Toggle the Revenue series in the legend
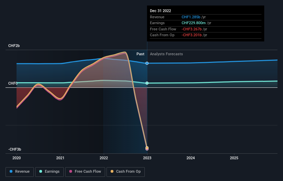 point(20,172)
